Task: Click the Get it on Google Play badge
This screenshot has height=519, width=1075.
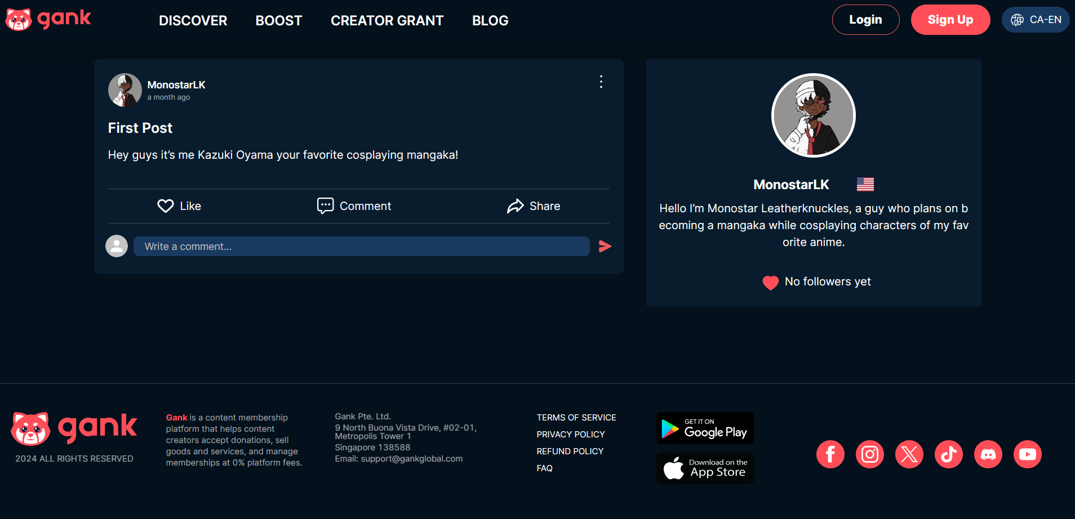Action: click(705, 428)
